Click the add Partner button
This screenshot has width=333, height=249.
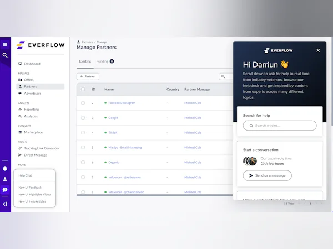(x=88, y=76)
